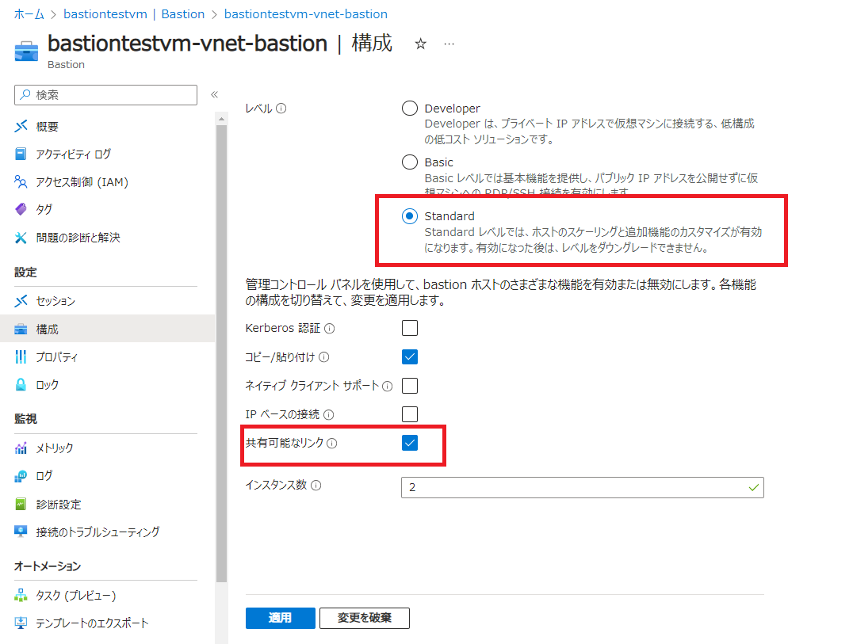Viewport: 853px width, 644px height.
Task: Click the info icon next to インスタンス数
Action: pos(316,486)
